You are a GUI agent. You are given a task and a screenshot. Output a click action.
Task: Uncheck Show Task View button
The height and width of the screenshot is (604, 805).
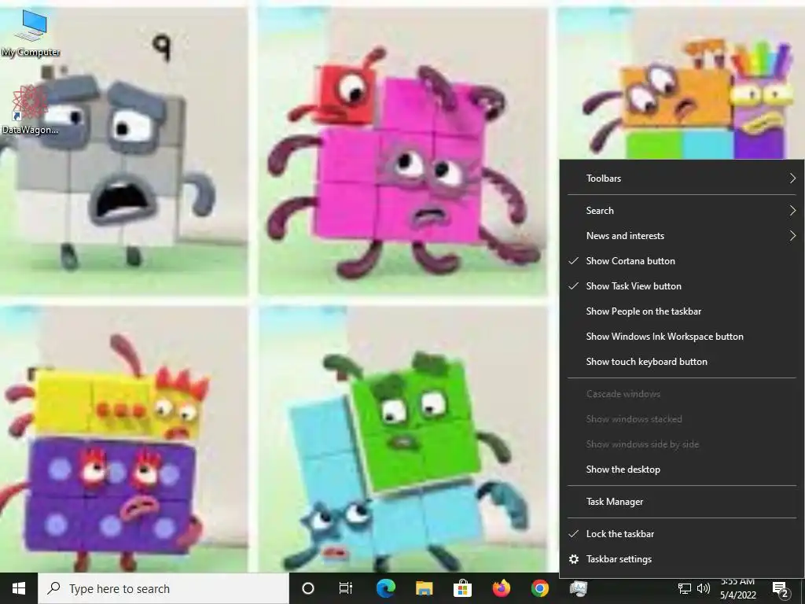click(x=682, y=286)
